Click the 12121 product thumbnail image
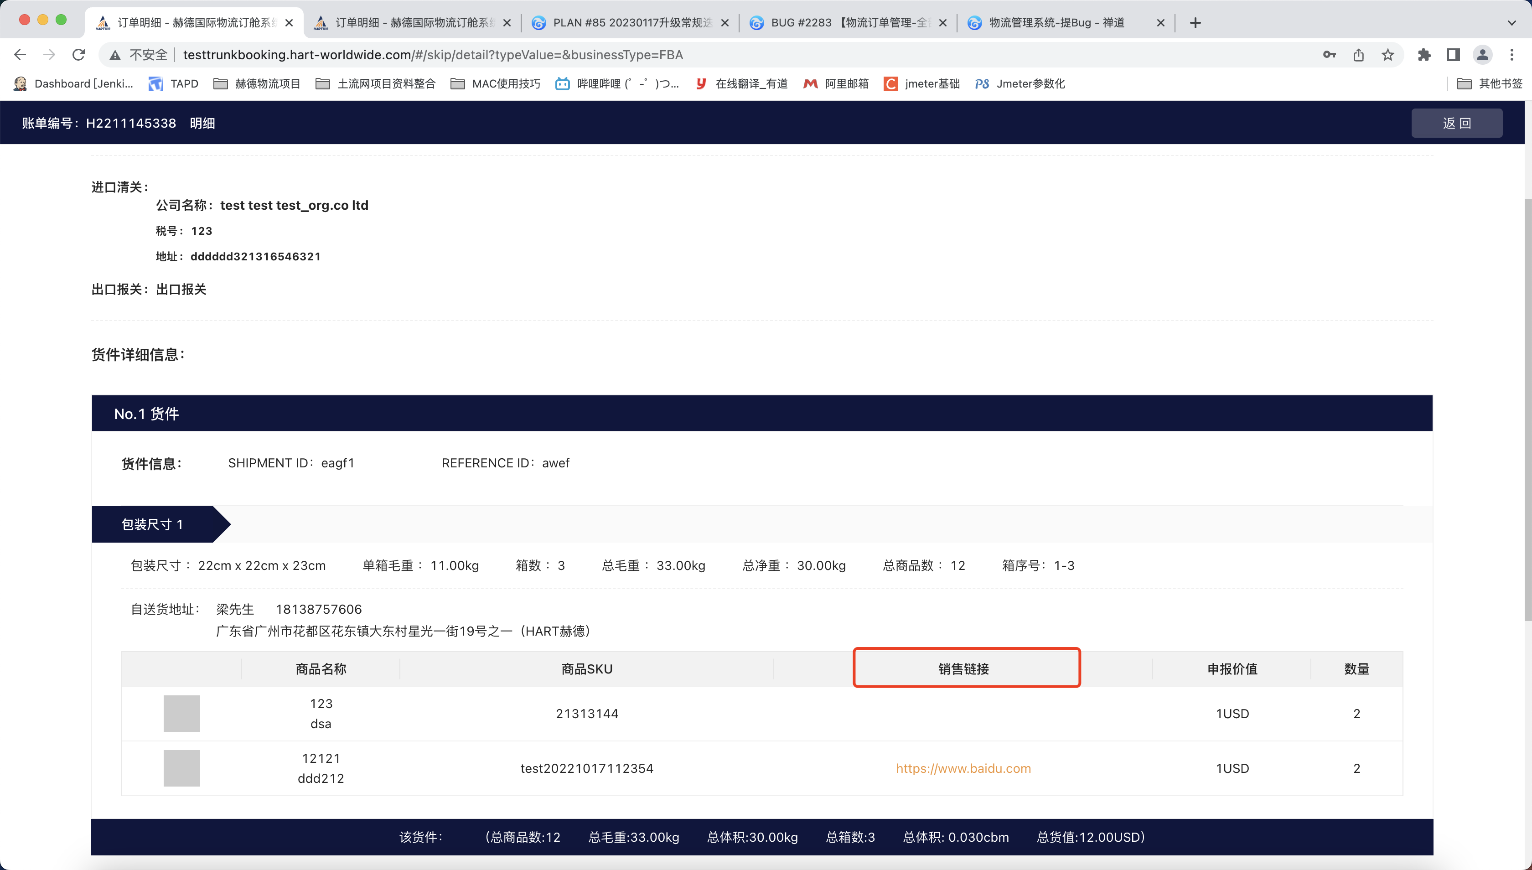This screenshot has width=1532, height=870. (181, 768)
